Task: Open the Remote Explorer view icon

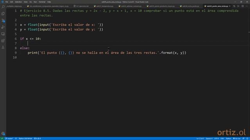Action: (x=3, y=34)
